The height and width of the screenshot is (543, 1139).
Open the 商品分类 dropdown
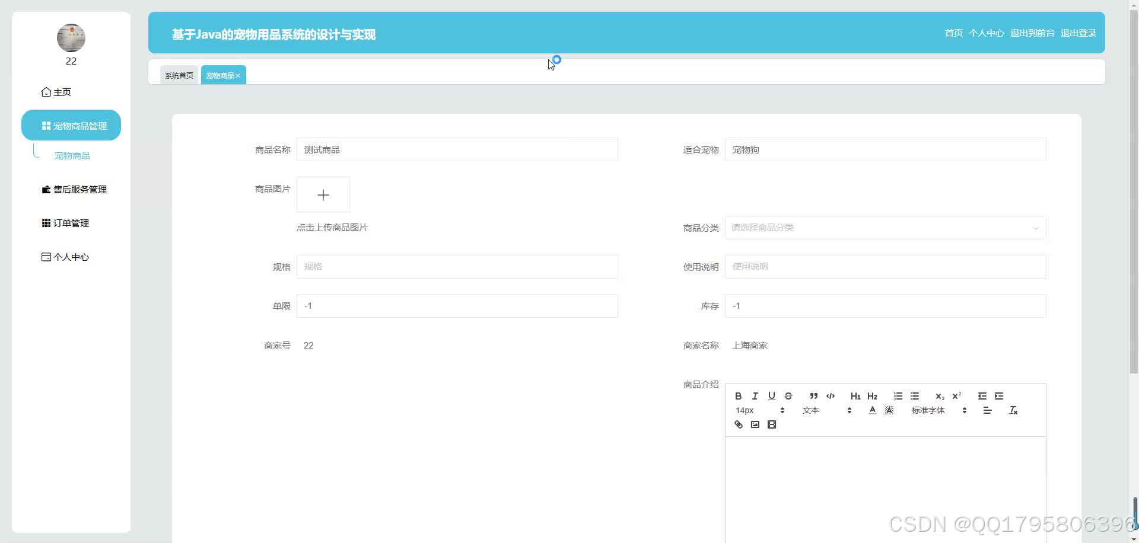click(x=885, y=228)
